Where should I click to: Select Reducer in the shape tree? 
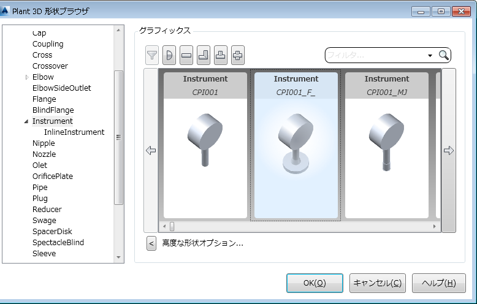pos(47,210)
